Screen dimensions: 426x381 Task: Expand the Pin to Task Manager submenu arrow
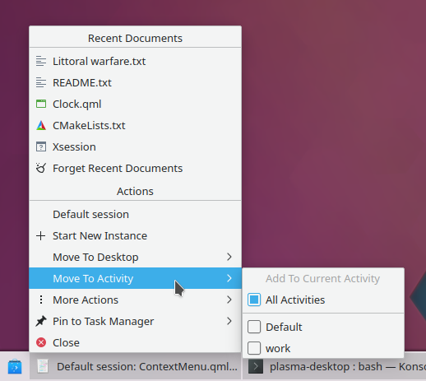click(x=229, y=321)
